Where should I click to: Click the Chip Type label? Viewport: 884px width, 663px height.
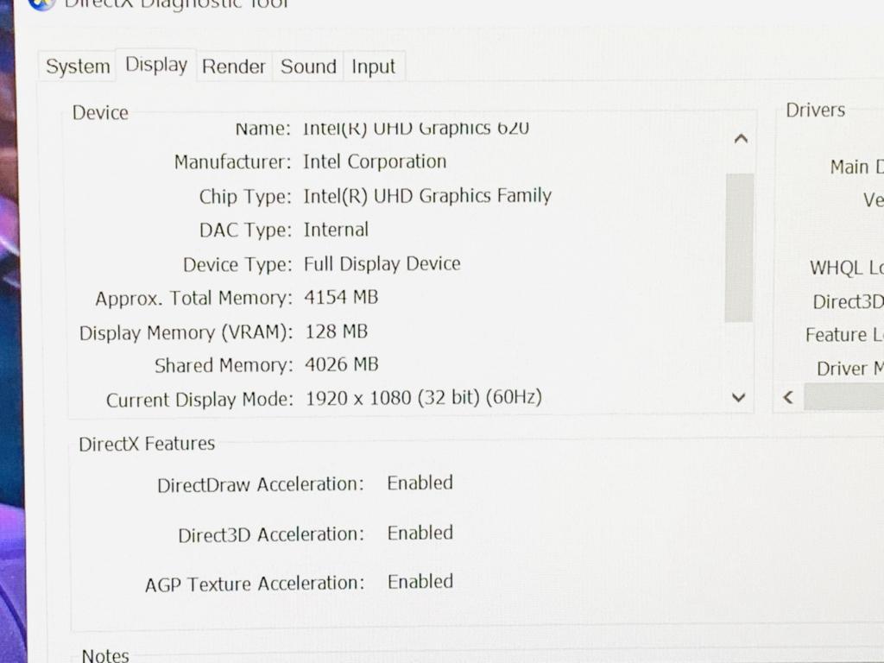tap(245, 197)
